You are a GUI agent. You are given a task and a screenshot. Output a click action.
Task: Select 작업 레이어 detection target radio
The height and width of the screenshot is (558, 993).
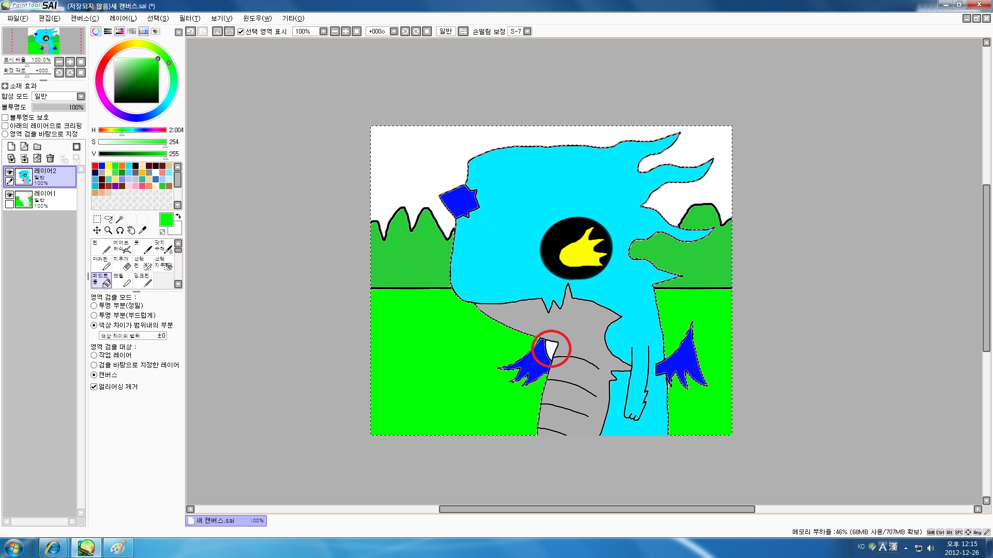[x=94, y=355]
